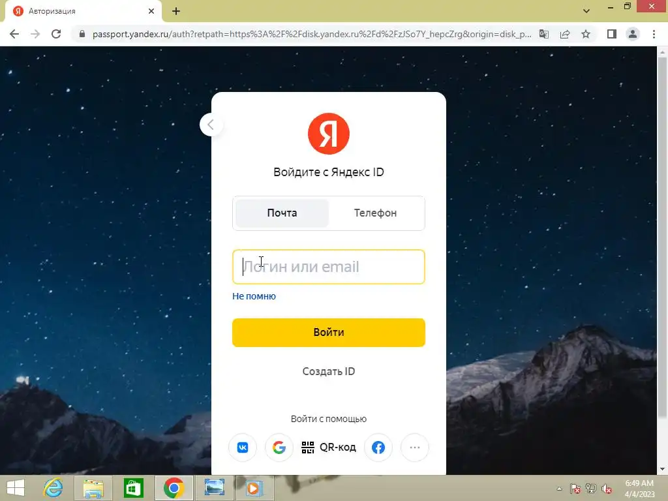Share this page icon
This screenshot has width=668, height=501.
tap(565, 34)
